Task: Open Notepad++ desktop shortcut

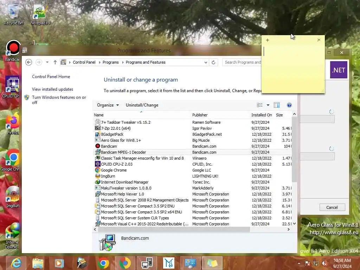Action: (40, 14)
